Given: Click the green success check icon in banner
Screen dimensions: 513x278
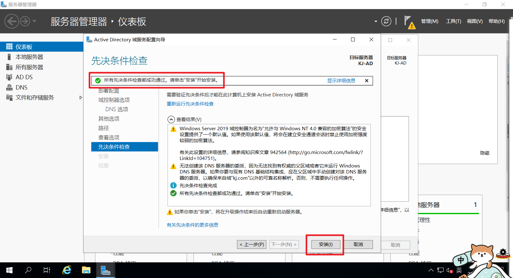Looking at the screenshot, I should pos(98,80).
